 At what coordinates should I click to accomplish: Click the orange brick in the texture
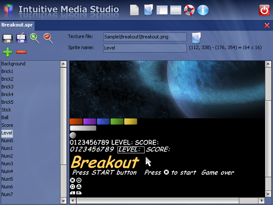tap(76, 121)
